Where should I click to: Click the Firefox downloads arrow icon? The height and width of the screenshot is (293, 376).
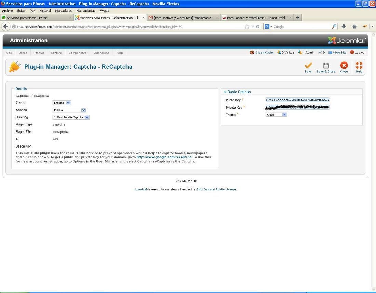click(344, 27)
